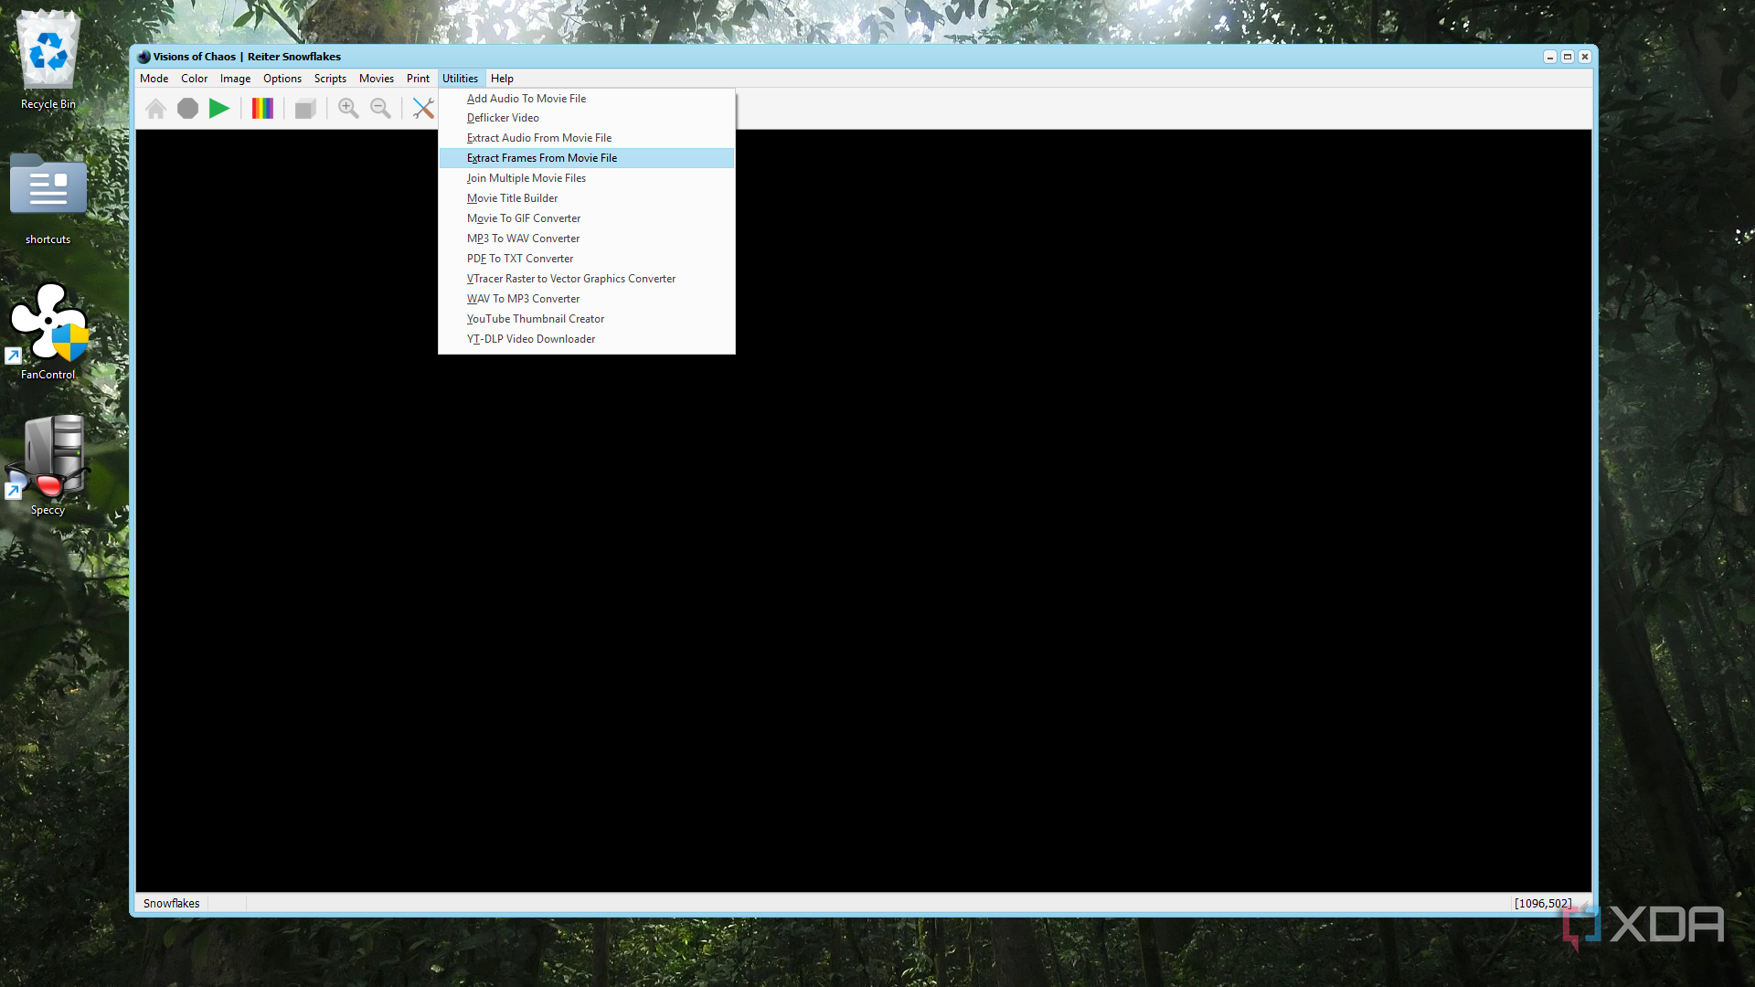Open the Movies menu
The height and width of the screenshot is (987, 1755).
[377, 79]
